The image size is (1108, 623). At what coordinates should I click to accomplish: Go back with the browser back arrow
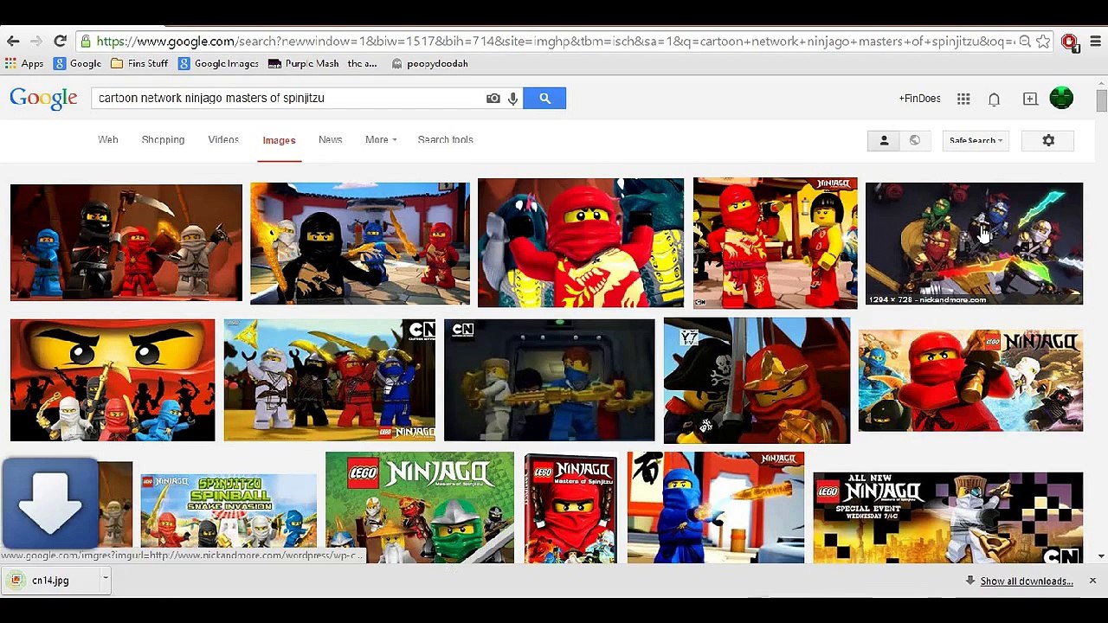13,41
